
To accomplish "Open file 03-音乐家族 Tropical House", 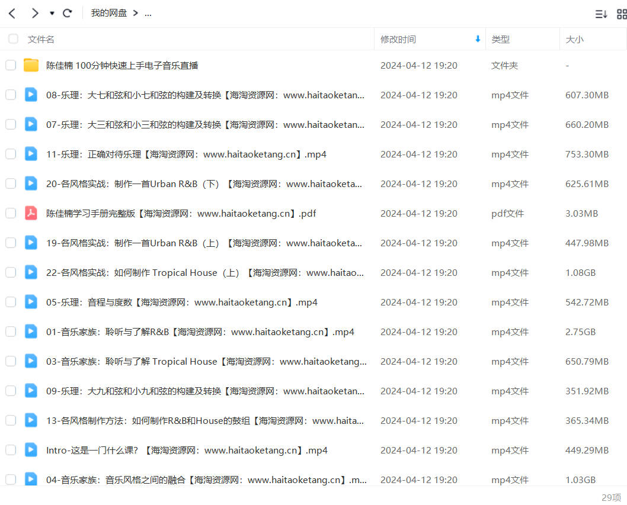I will 206,361.
